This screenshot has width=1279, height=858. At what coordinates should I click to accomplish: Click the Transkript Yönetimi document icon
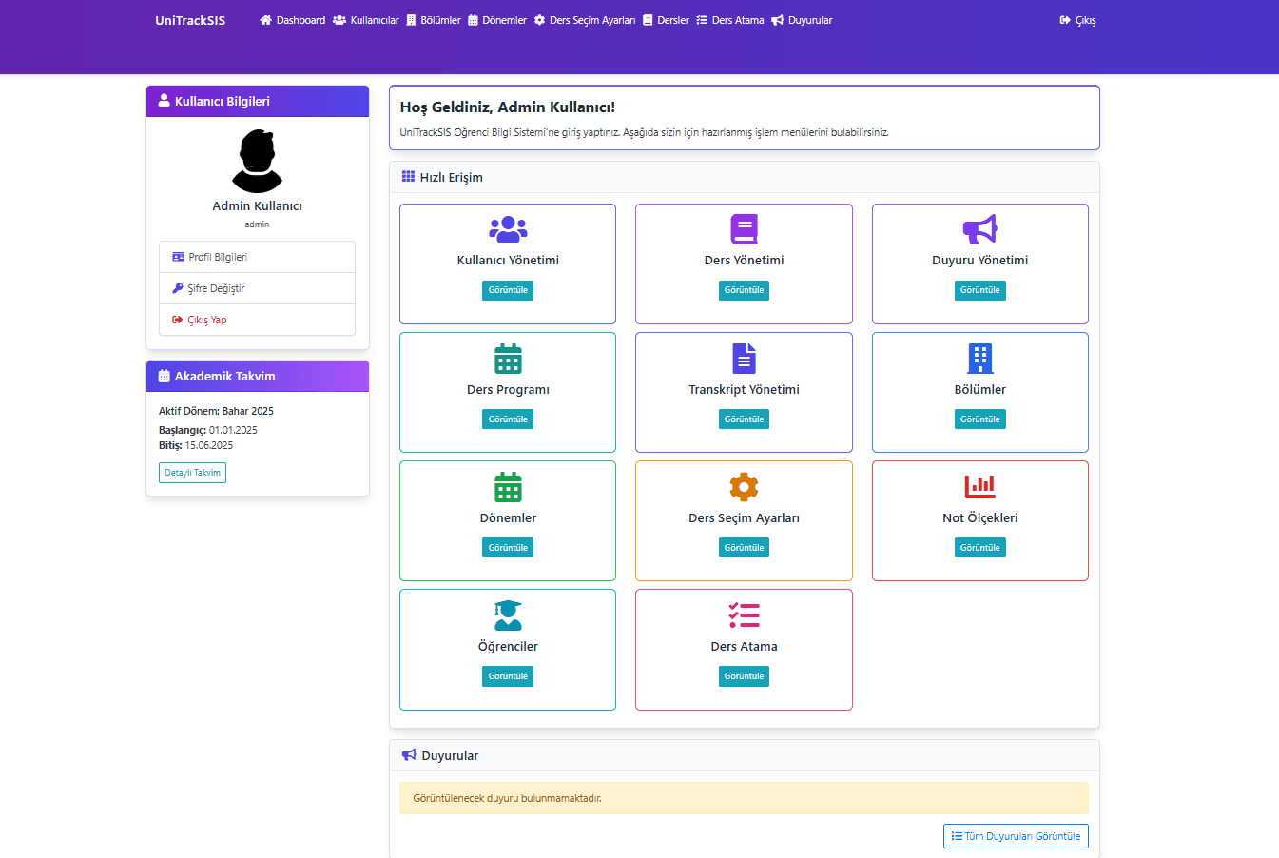tap(744, 359)
